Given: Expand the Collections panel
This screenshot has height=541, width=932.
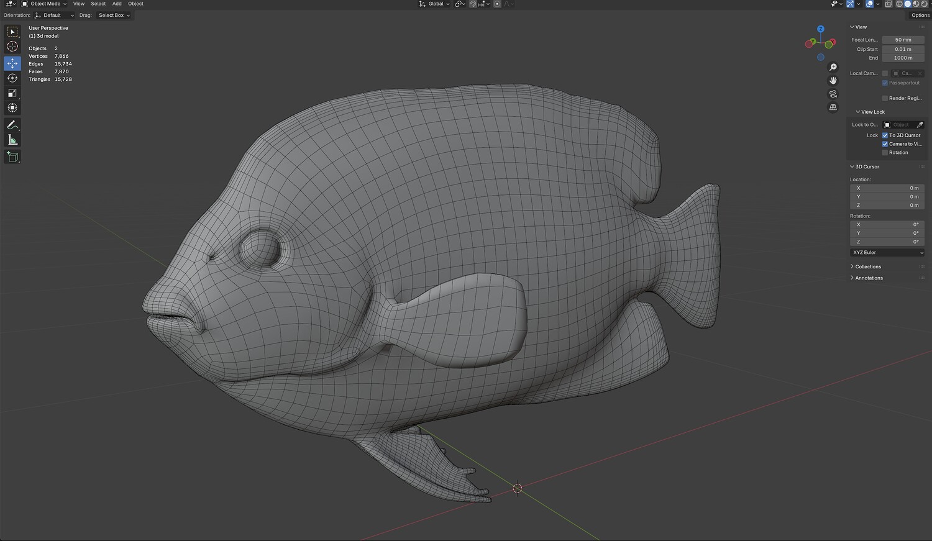Looking at the screenshot, I should pos(866,267).
